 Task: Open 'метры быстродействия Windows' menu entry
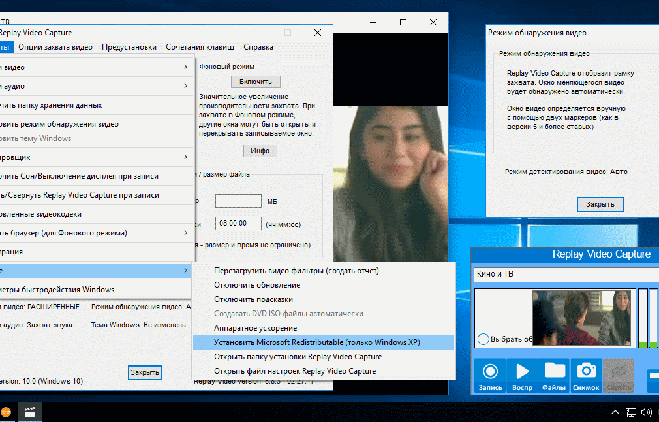tap(97, 290)
